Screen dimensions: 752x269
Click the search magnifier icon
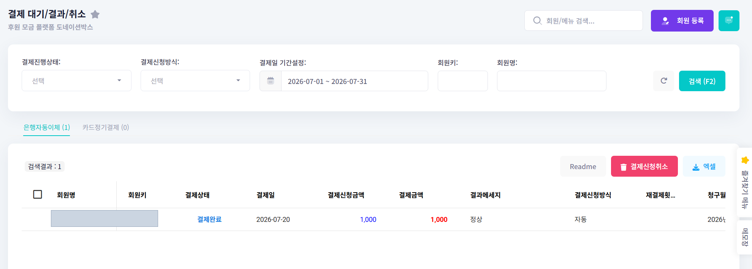click(537, 21)
